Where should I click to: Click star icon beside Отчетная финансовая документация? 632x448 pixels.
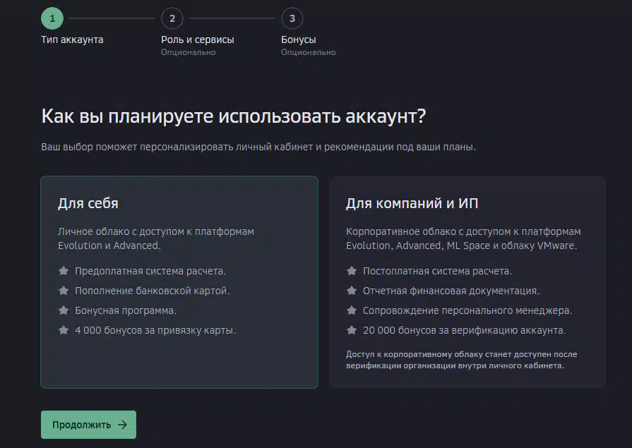[x=352, y=291]
